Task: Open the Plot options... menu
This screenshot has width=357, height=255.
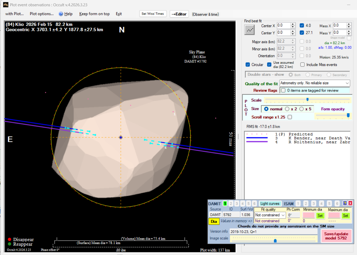Action: point(42,14)
